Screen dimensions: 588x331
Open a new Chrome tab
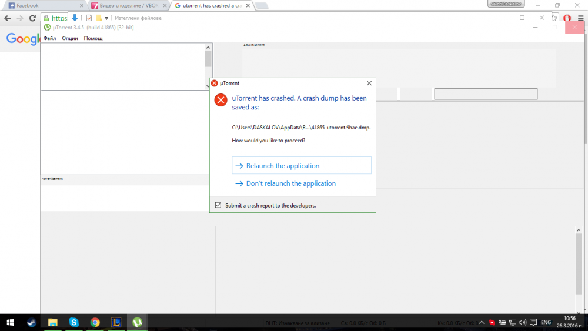pos(262,6)
